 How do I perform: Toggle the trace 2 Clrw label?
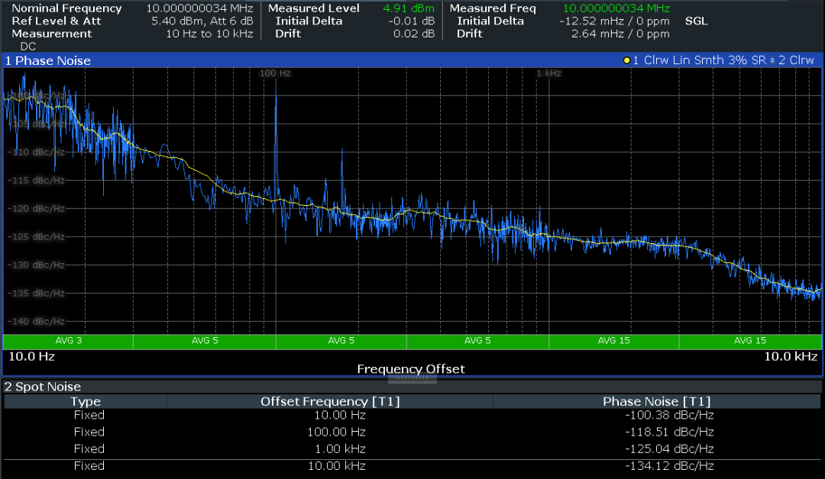[x=796, y=60]
